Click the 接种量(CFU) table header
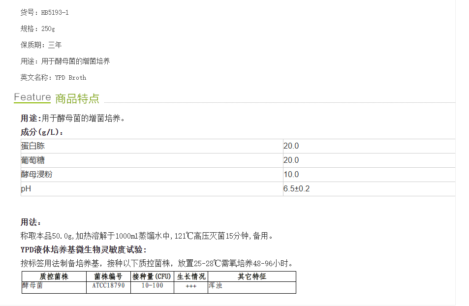The height and width of the screenshot is (306, 469). pyautogui.click(x=152, y=276)
